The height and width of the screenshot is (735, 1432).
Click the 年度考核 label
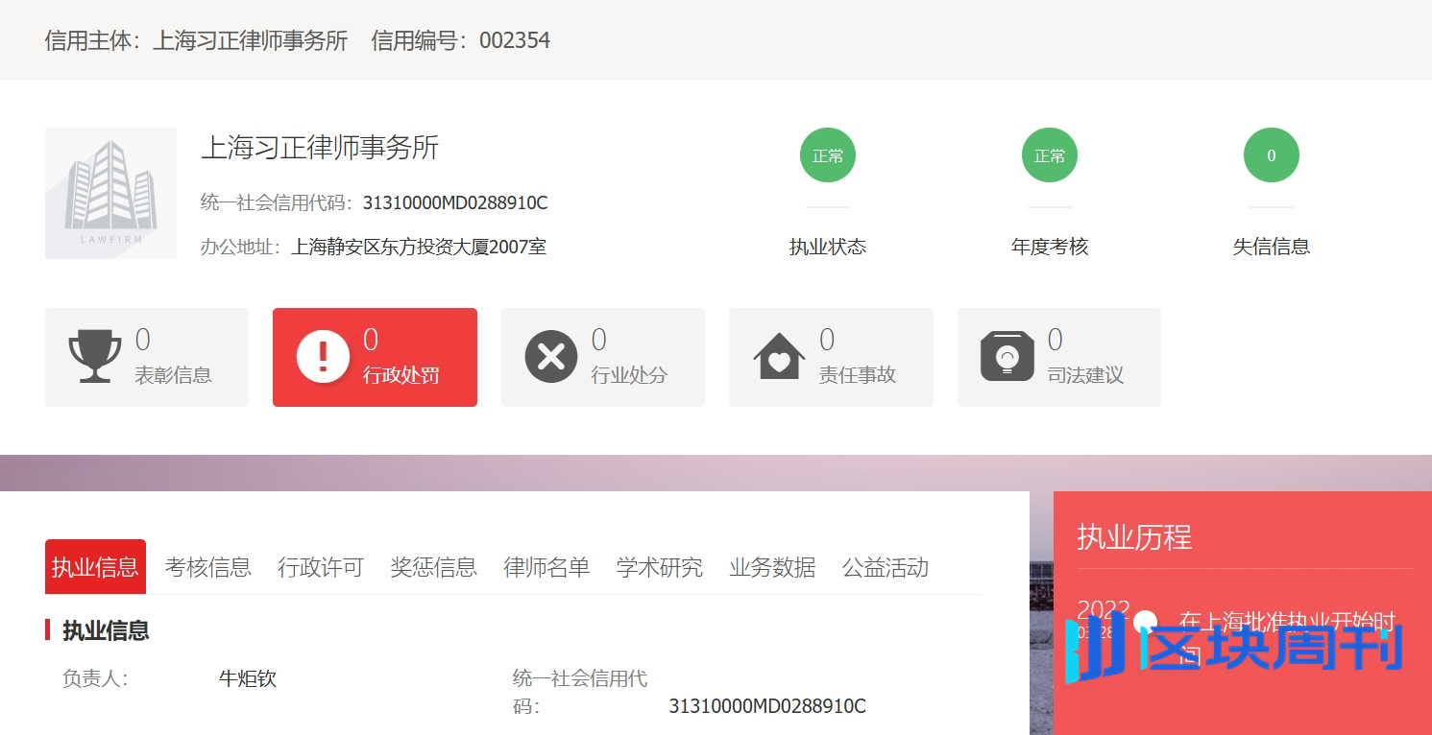click(1050, 247)
